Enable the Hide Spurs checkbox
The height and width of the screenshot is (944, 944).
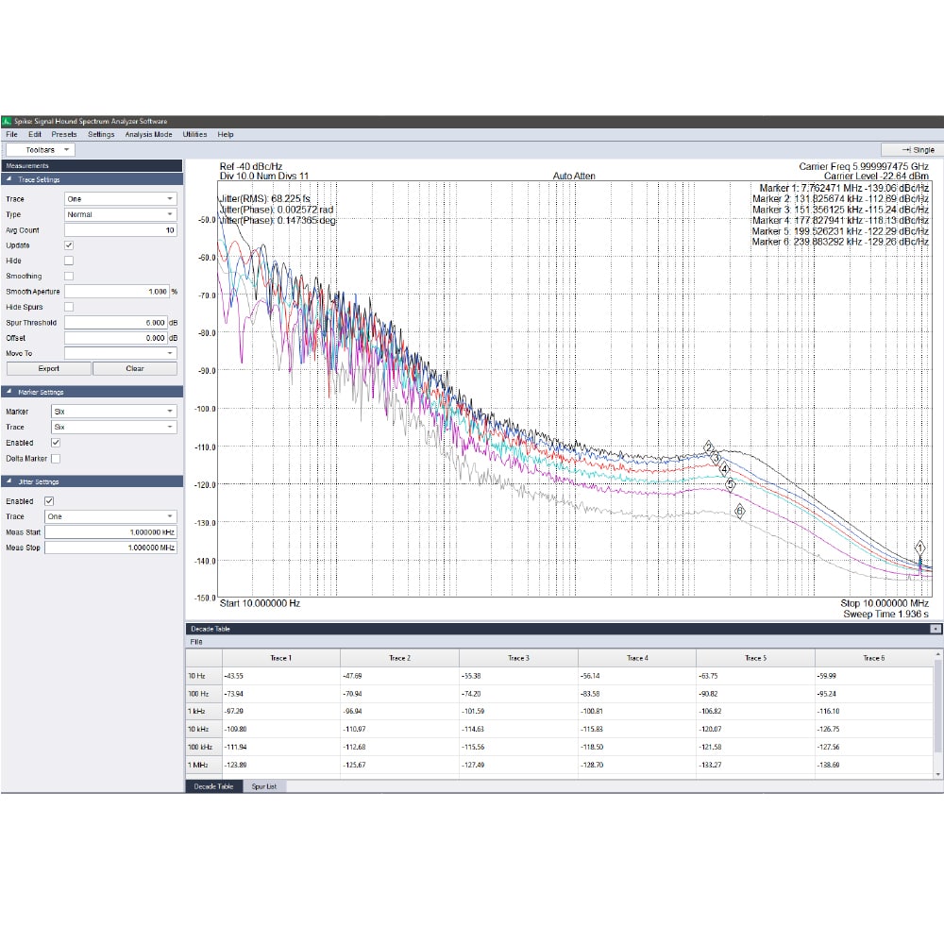click(68, 307)
